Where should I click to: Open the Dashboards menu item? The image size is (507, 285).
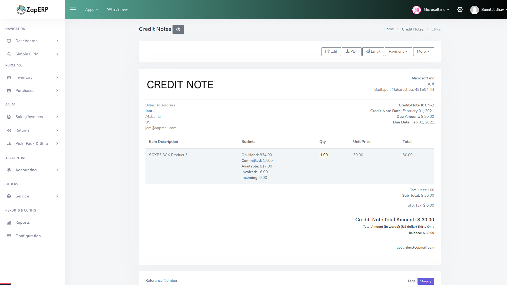click(x=32, y=41)
